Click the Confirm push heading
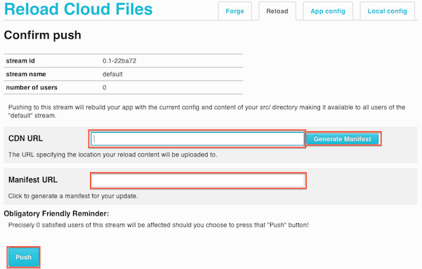This screenshot has width=422, height=269. point(42,35)
